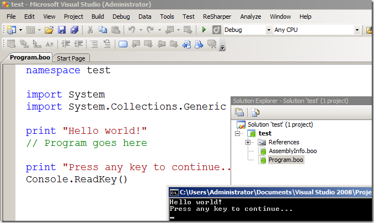Click the Paste clipboard icon

point(116,30)
